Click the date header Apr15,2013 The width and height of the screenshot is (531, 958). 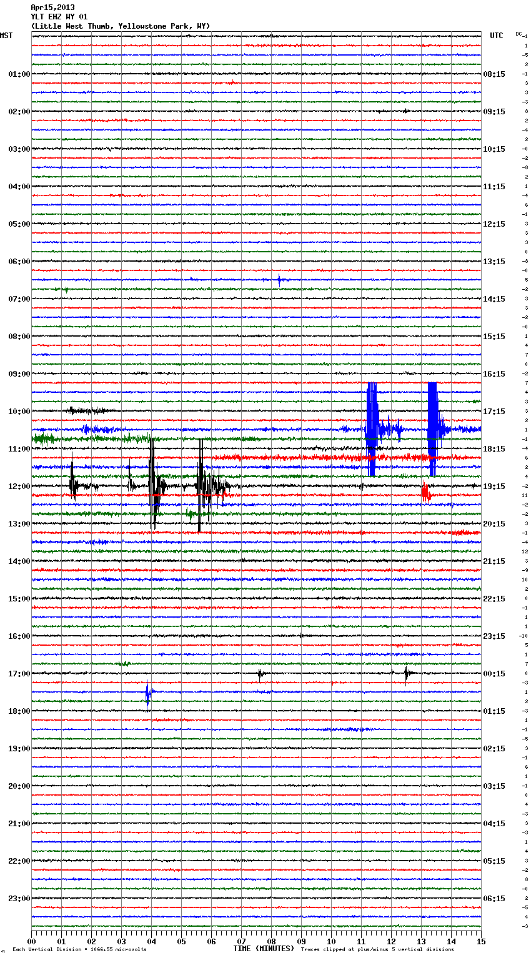pyautogui.click(x=52, y=7)
